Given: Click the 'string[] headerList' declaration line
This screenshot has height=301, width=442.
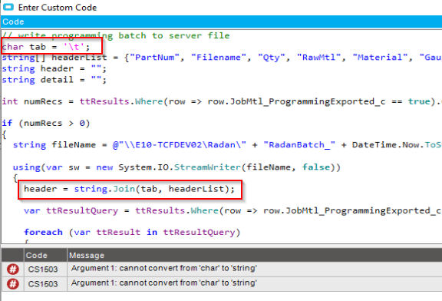Looking at the screenshot, I should 222,58.
